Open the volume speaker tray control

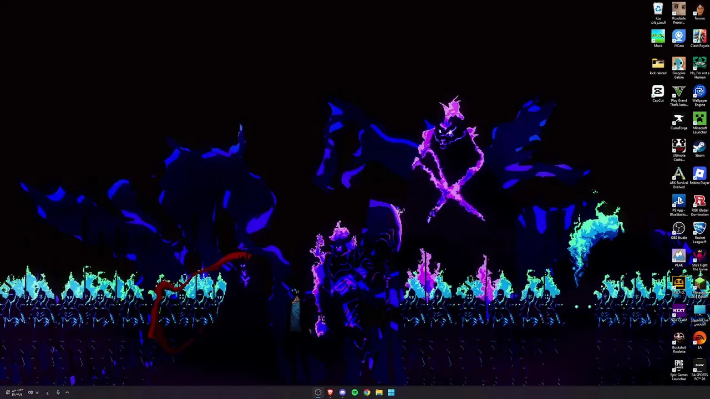tap(31, 392)
